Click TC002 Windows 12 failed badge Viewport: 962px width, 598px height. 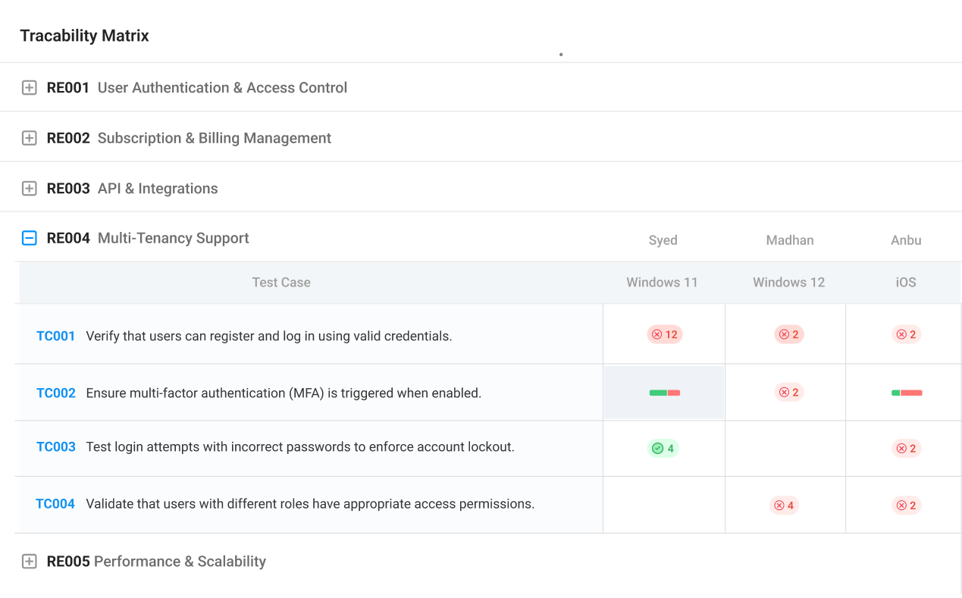pos(788,393)
